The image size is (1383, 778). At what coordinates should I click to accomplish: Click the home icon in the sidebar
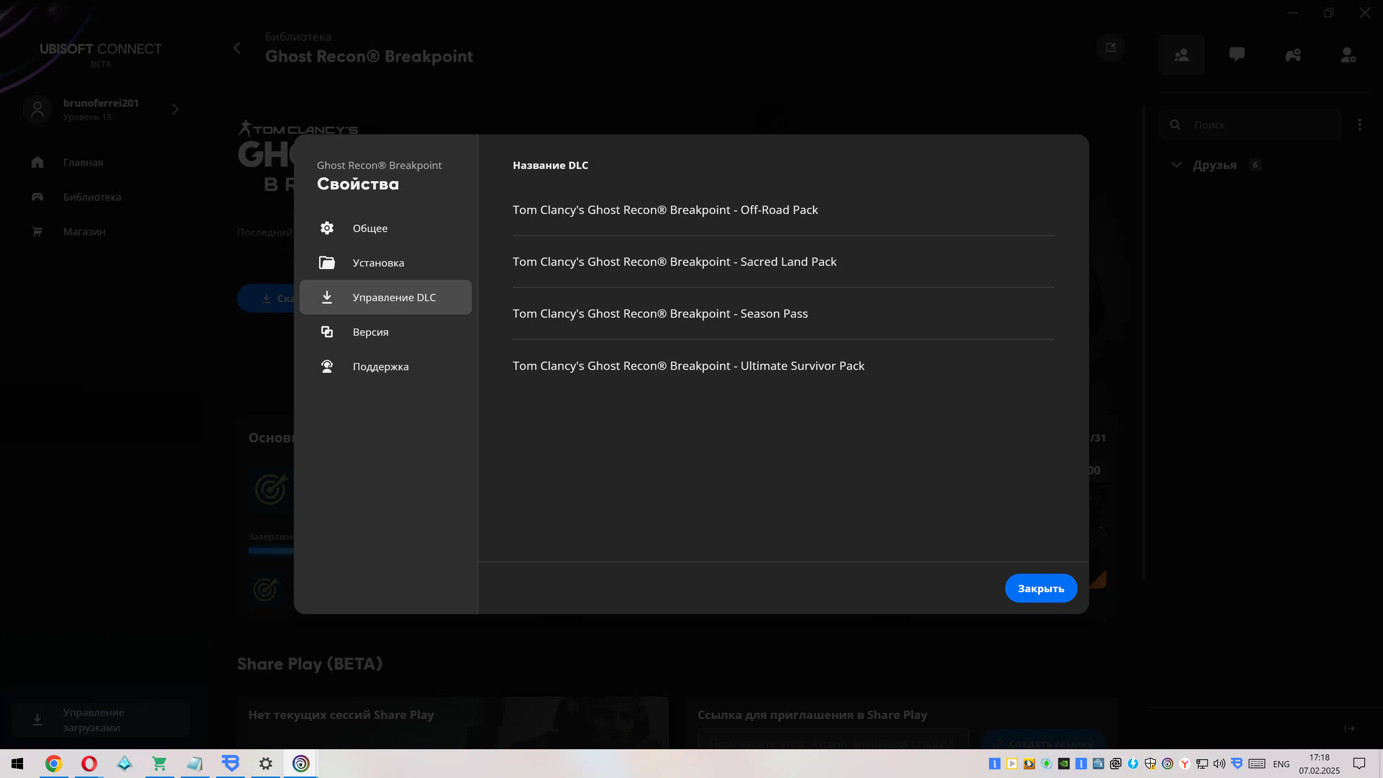[37, 162]
